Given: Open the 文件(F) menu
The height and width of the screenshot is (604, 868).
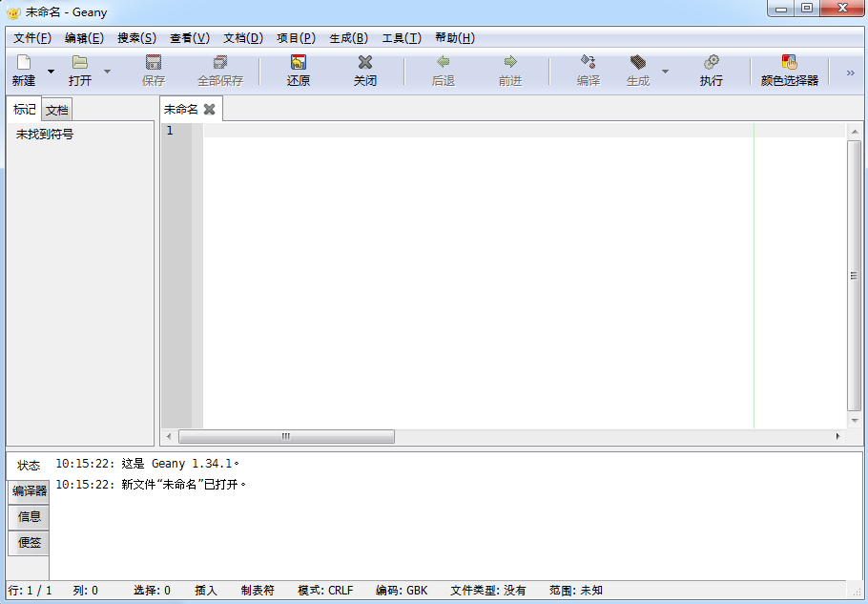Looking at the screenshot, I should click(32, 38).
